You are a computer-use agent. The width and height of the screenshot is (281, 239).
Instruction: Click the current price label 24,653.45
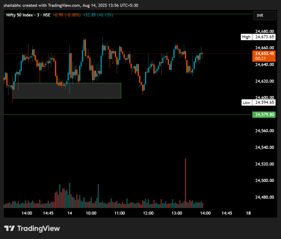click(x=264, y=56)
